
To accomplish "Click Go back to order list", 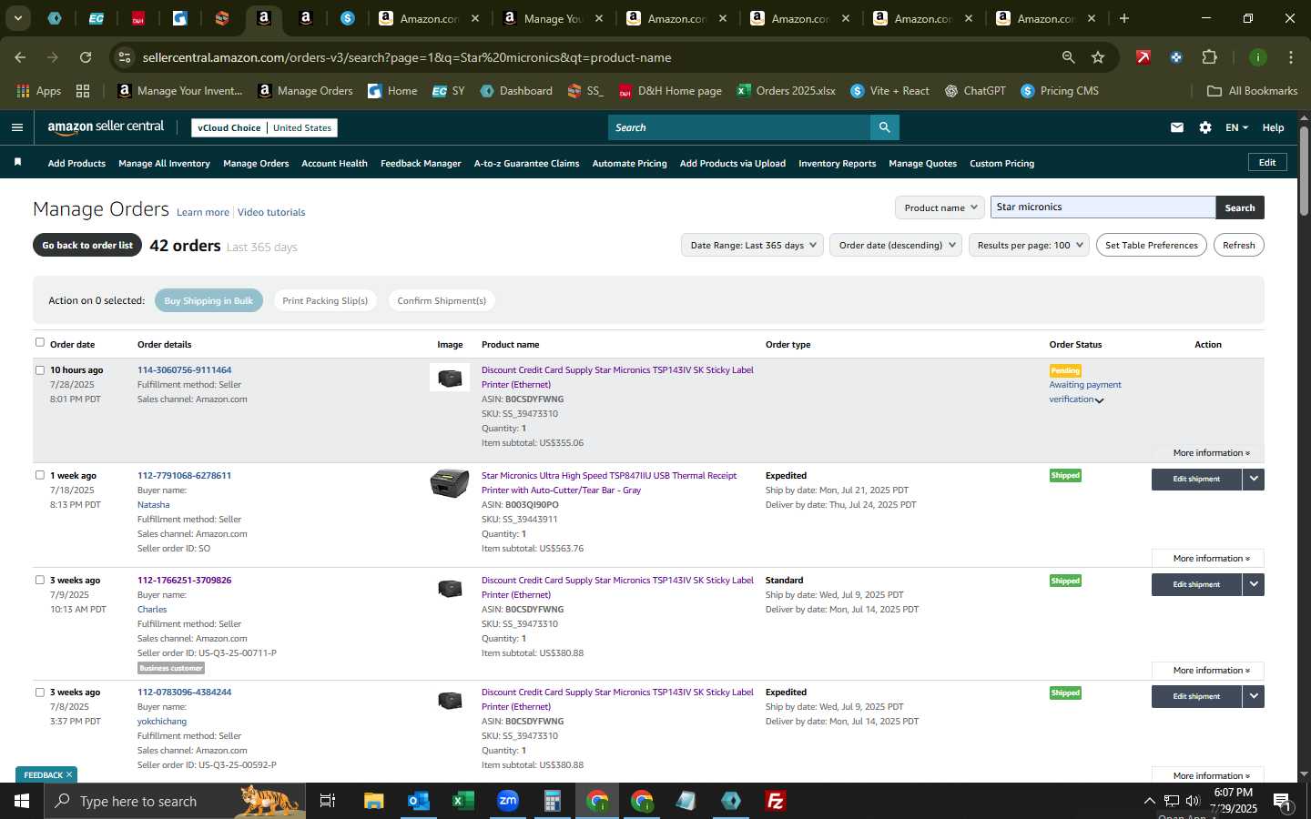I will pos(87,245).
